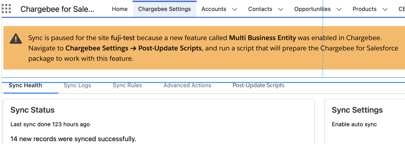This screenshot has width=405, height=144.
Task: Switch to the Sync Logs subtab
Action: [77, 86]
